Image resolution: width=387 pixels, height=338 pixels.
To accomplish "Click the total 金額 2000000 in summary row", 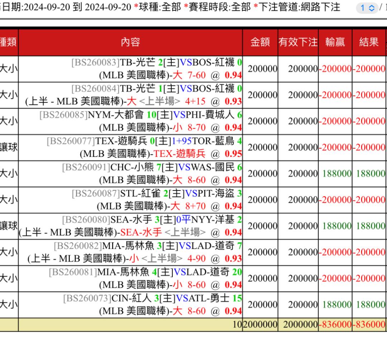I will (261, 325).
